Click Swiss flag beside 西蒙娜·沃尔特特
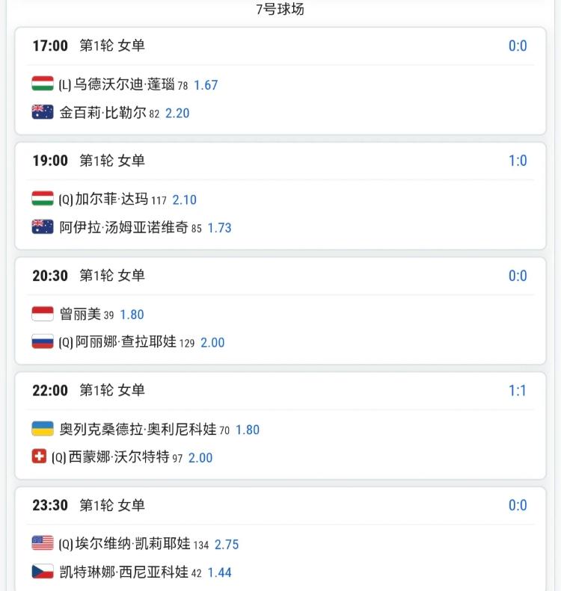Viewport: 561px width, 591px height. point(39,457)
